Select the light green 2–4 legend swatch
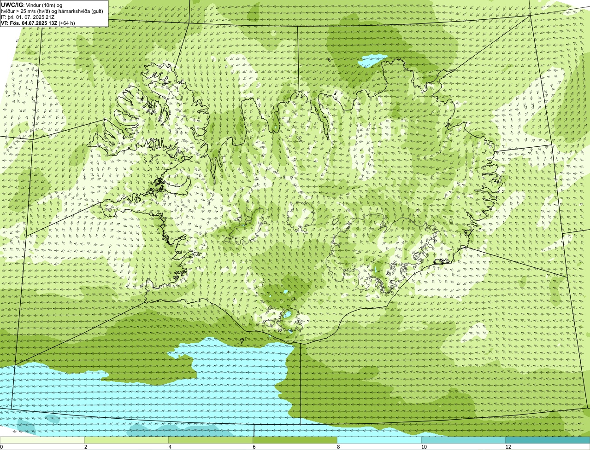 click(x=127, y=440)
